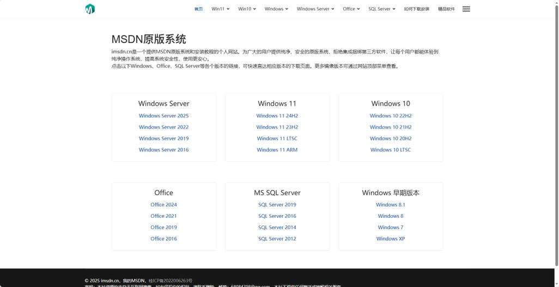Viewport: 559px width, 287px height.
Task: Open SQL Server 2014 link
Action: [x=277, y=228]
